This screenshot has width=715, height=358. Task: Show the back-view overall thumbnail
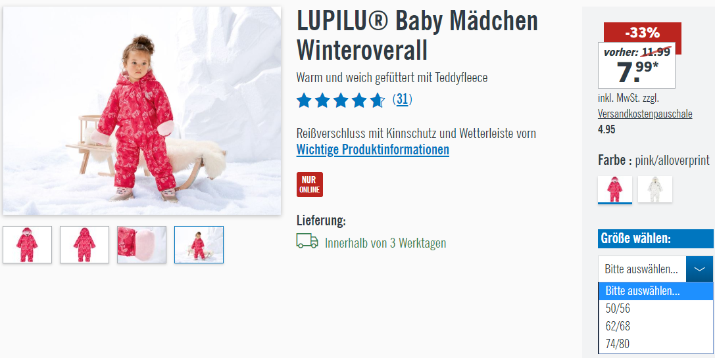(x=84, y=244)
